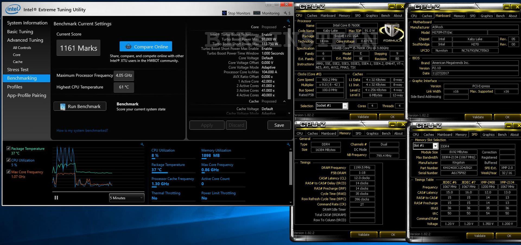The image size is (521, 245).
Task: Click the wrench icon above the monitor graph
Action: pos(142,144)
